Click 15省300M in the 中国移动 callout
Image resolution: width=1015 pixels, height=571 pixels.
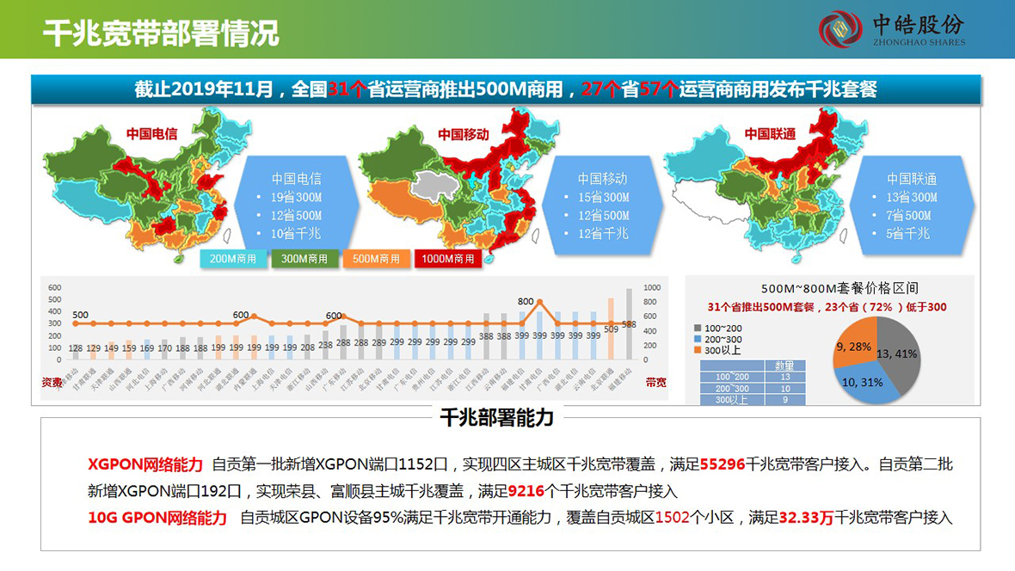pos(603,198)
